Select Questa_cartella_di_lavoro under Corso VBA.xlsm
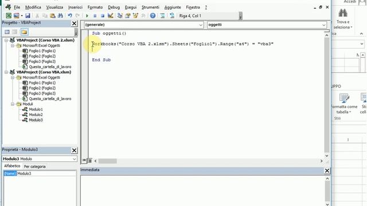This screenshot has width=367, height=206. [x=50, y=99]
